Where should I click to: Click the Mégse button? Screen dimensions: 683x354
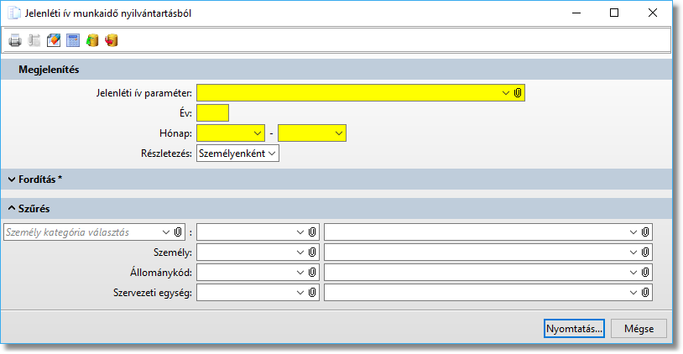639,328
